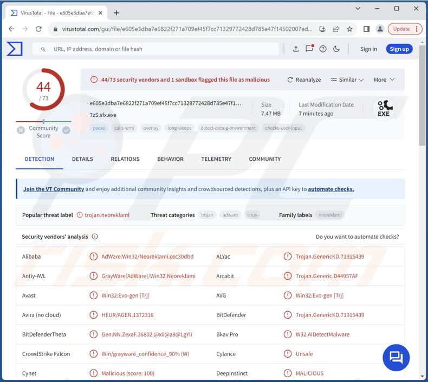Click the upload file icon

tap(296, 49)
